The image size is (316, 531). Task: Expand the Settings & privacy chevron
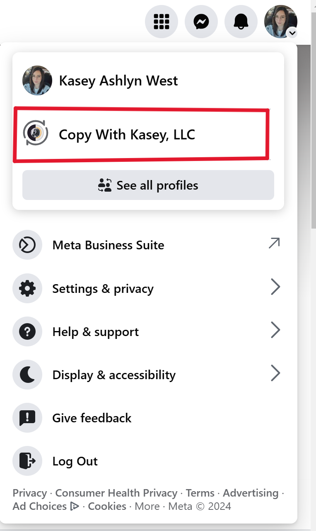275,287
